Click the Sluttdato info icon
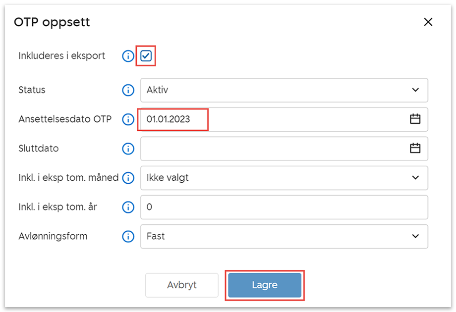The height and width of the screenshot is (312, 456). pos(128,149)
